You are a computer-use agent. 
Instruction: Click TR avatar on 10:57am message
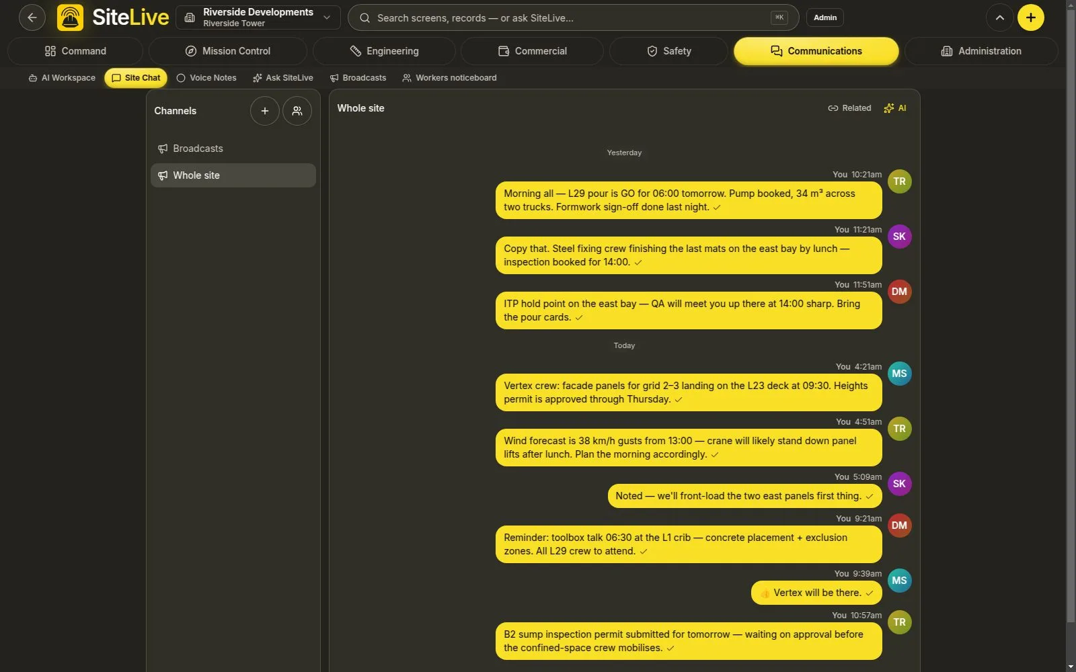[x=899, y=622]
